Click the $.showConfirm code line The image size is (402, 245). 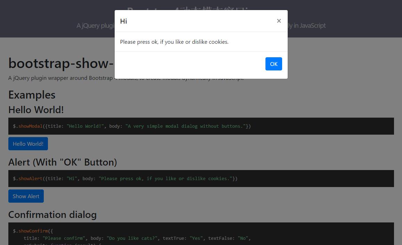coord(33,231)
